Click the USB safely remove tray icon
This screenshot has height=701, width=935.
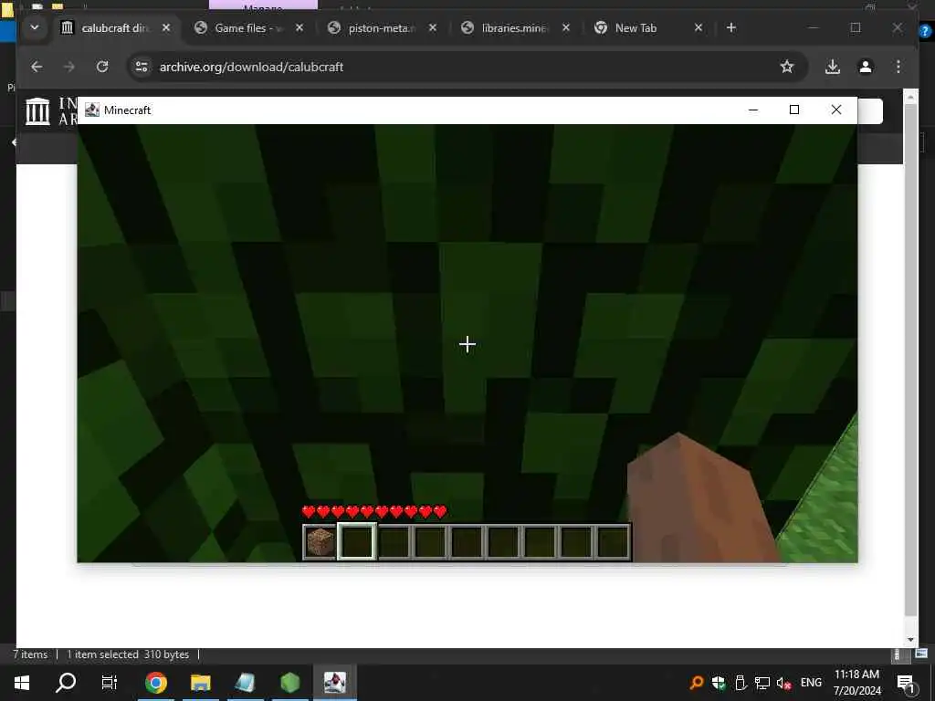[x=740, y=683]
